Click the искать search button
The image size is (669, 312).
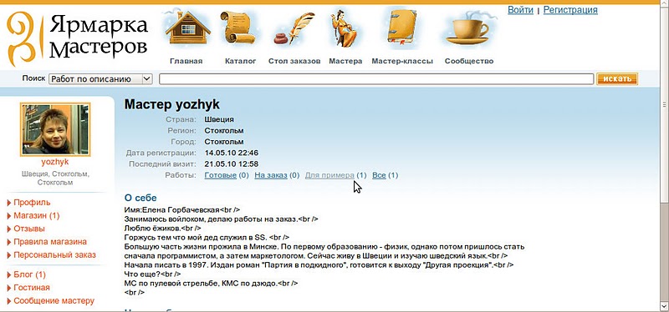click(x=617, y=78)
